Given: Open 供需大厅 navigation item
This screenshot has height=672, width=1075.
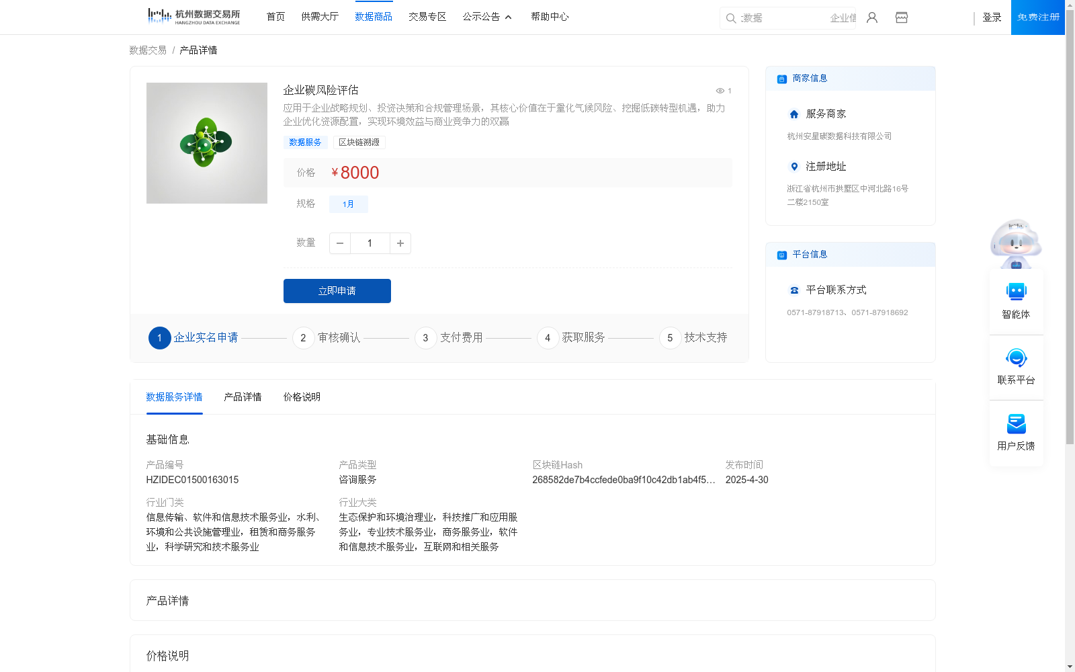Looking at the screenshot, I should pyautogui.click(x=320, y=17).
